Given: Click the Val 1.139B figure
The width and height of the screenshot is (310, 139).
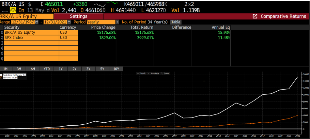Looking at the screenshot, I should pyautogui.click(x=185, y=10).
